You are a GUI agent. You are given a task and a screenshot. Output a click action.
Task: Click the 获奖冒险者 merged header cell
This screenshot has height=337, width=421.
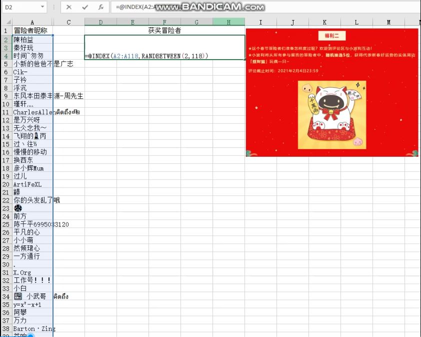pos(164,31)
